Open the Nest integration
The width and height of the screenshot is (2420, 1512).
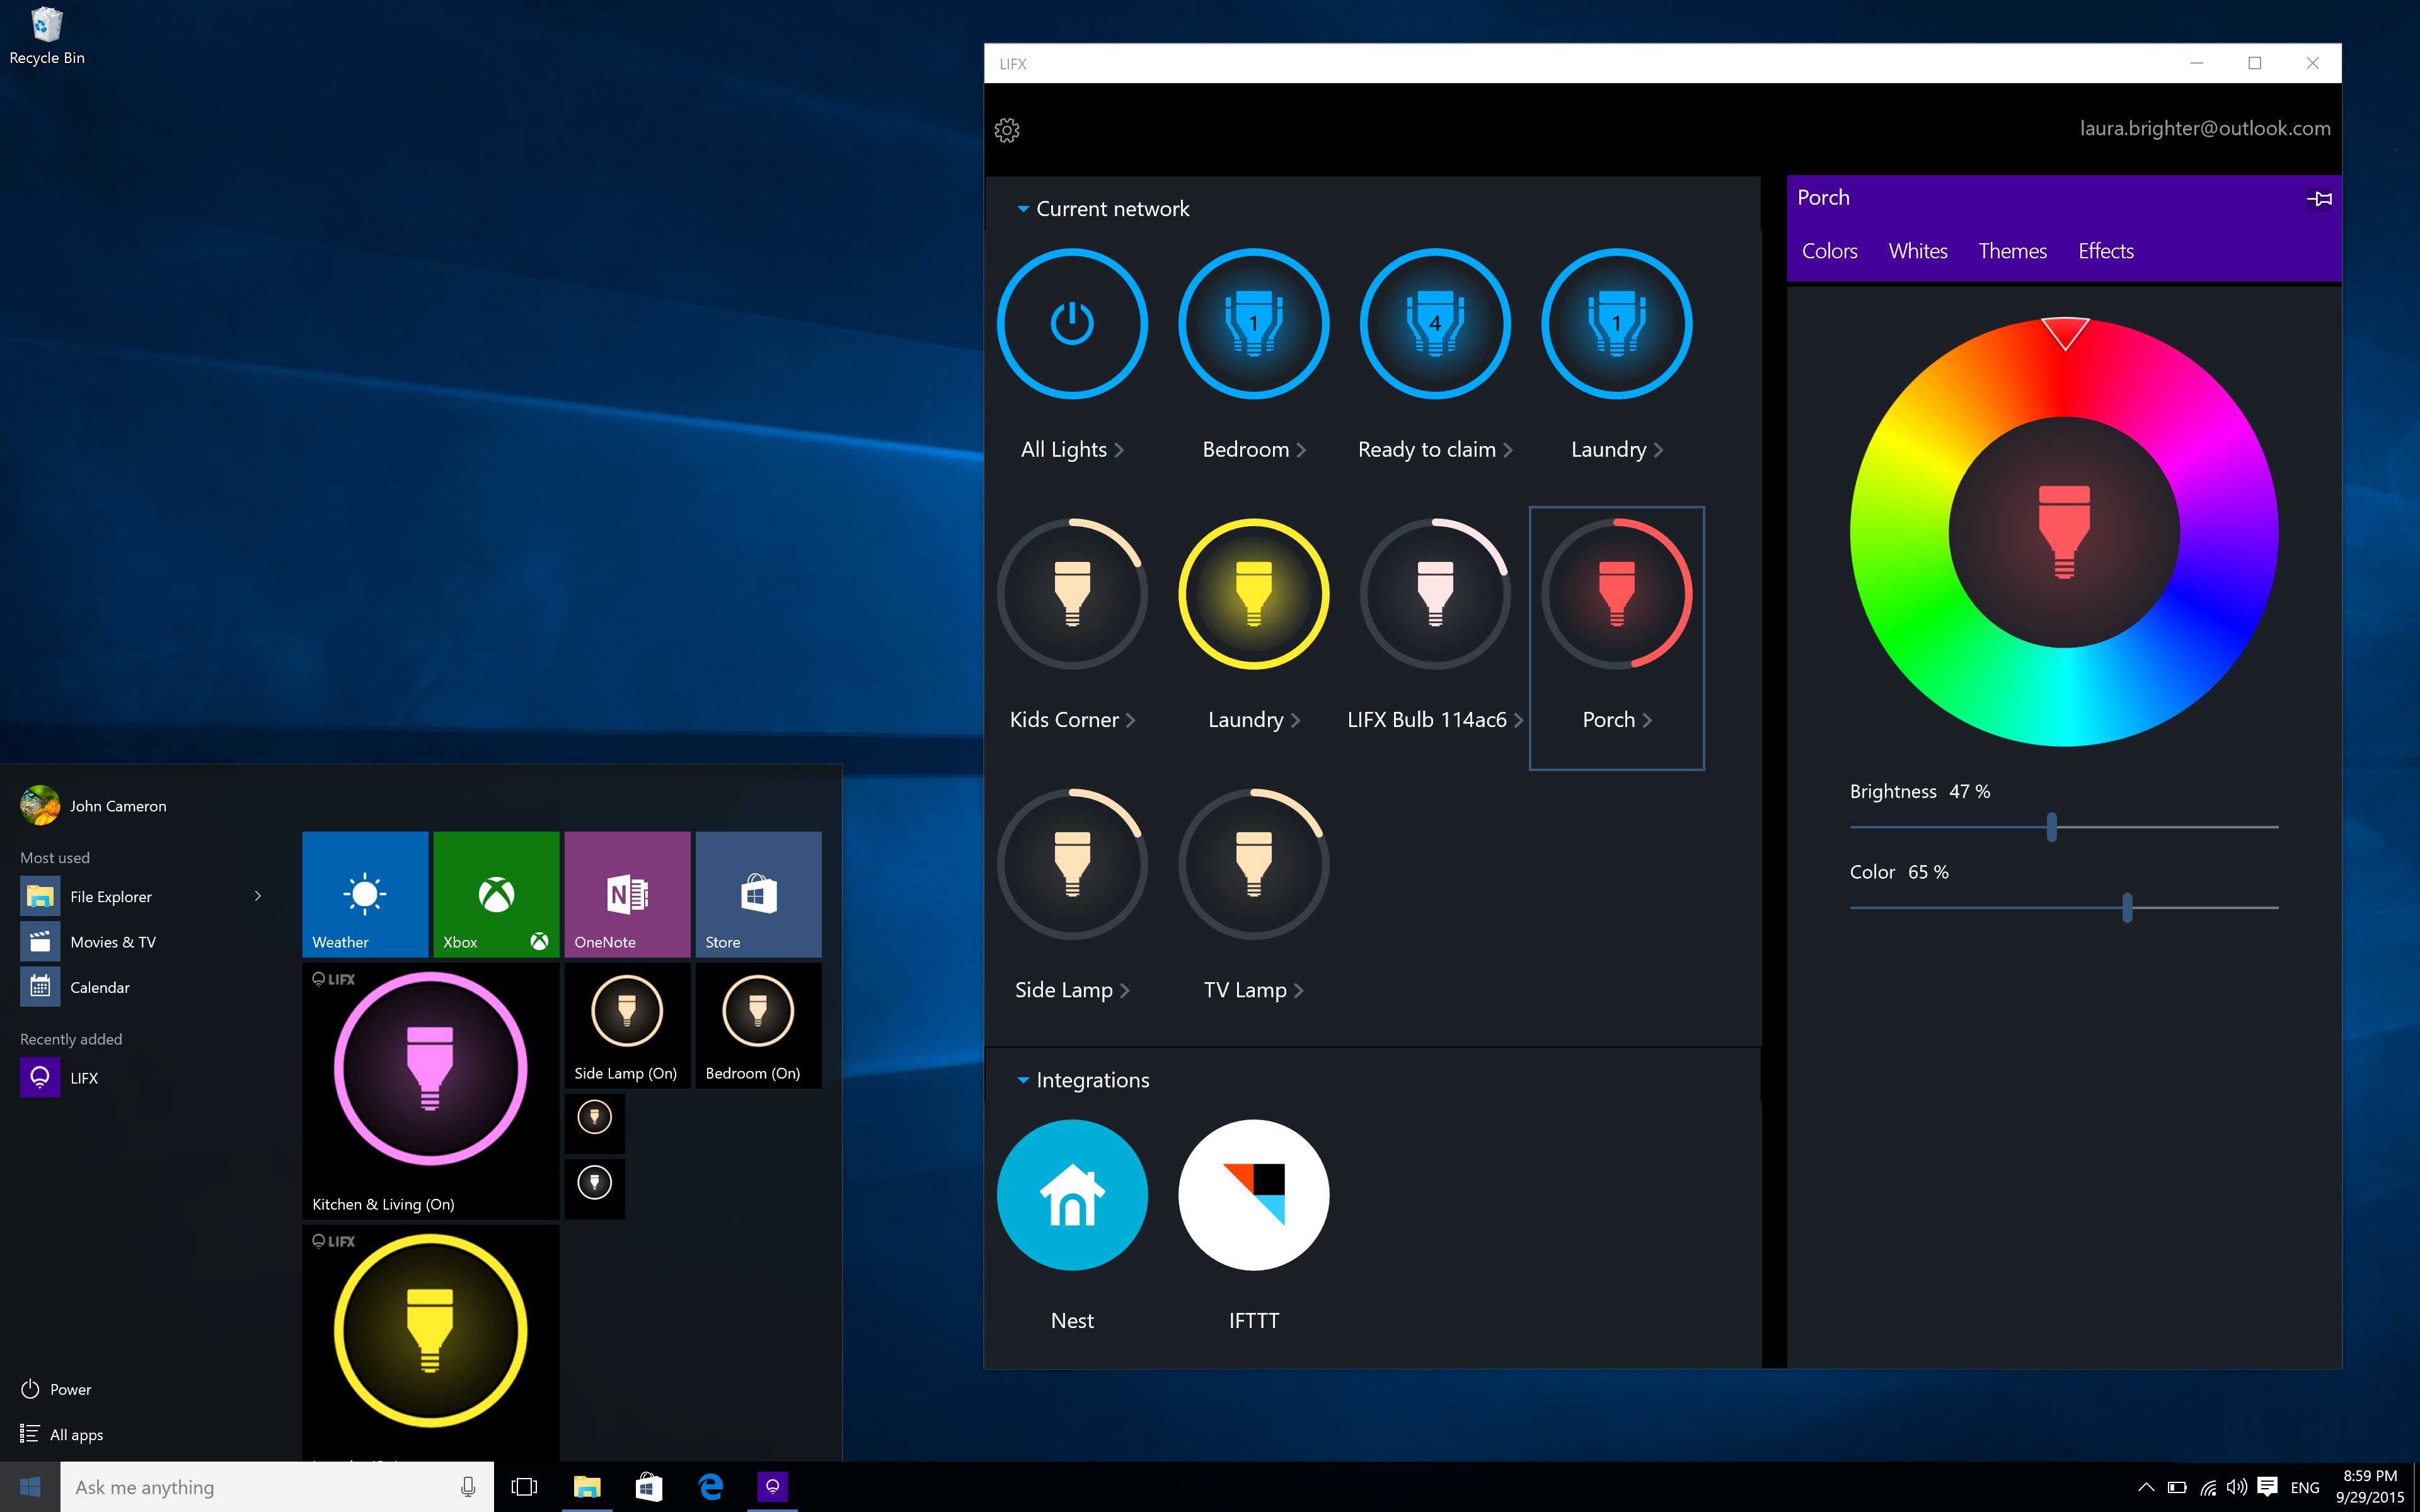(1072, 1196)
